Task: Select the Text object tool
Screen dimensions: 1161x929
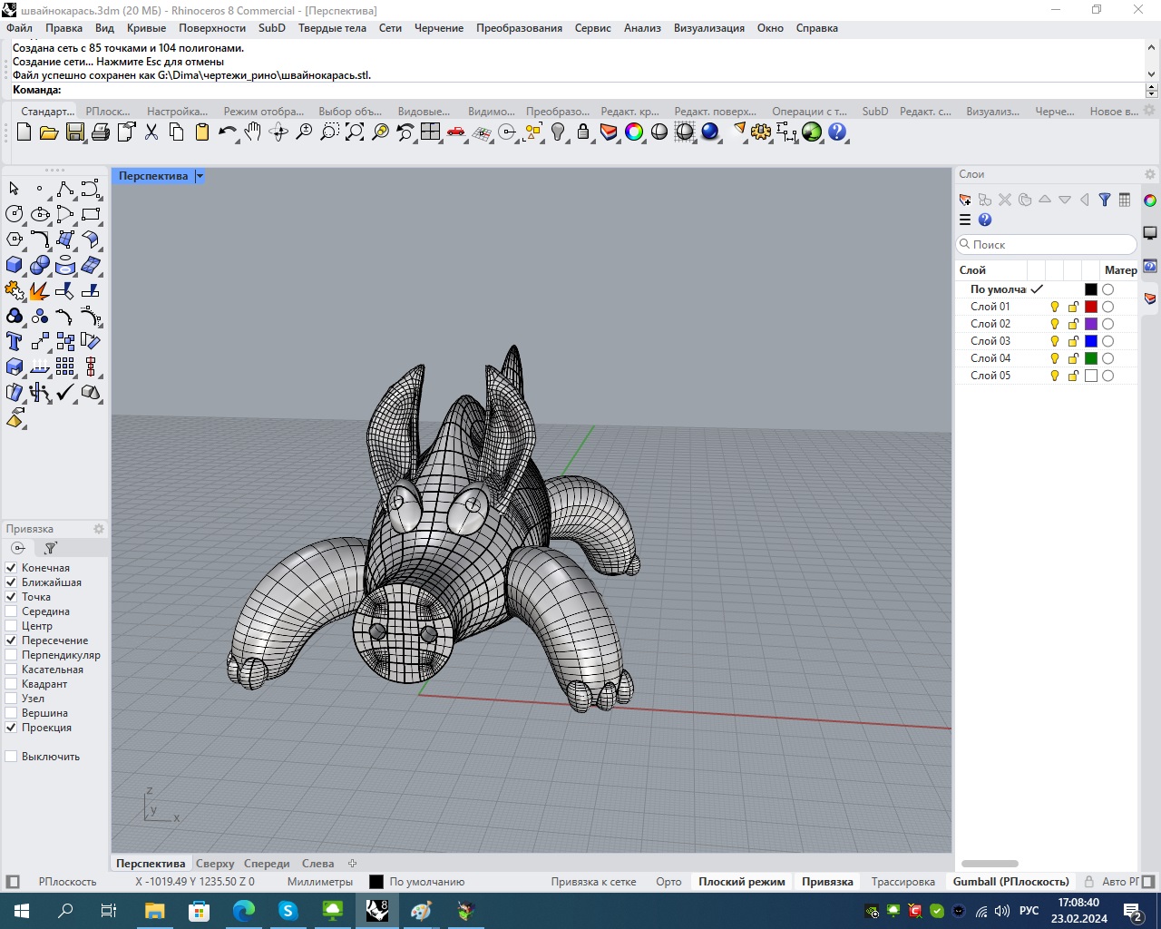Action: pos(15,342)
